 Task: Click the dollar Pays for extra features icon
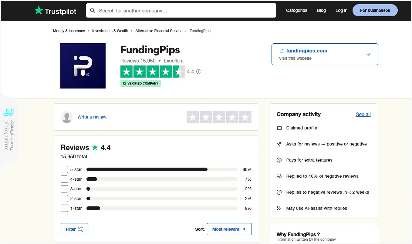(279, 160)
